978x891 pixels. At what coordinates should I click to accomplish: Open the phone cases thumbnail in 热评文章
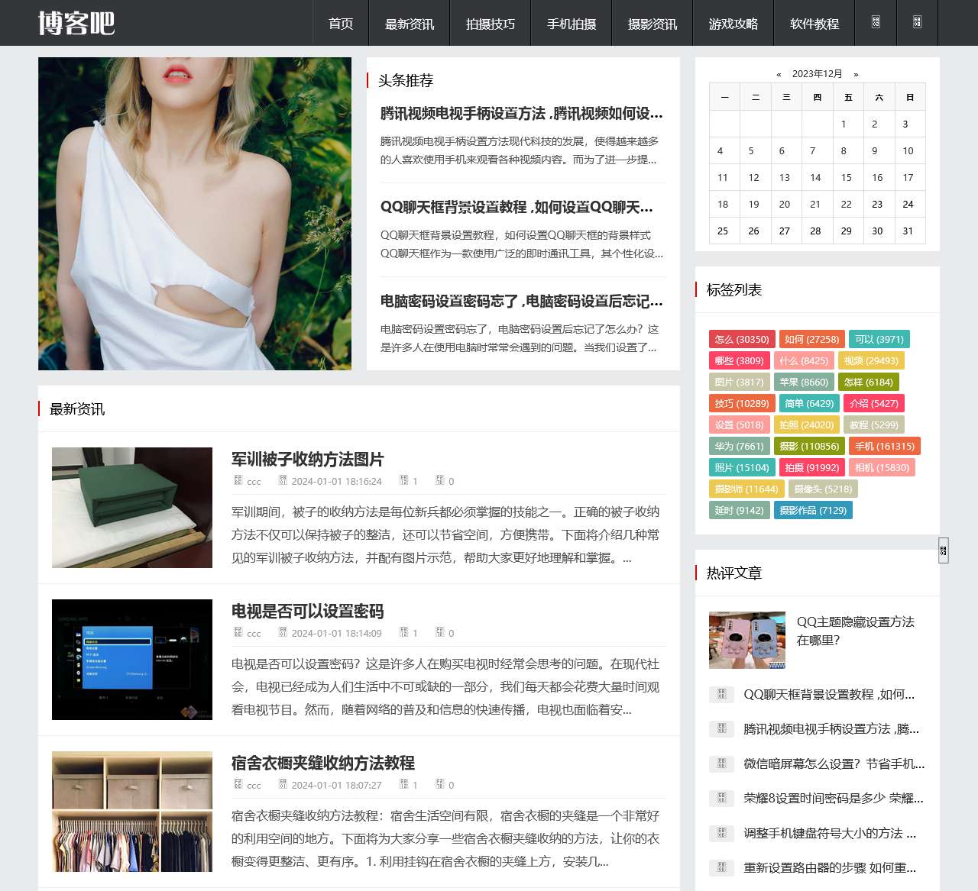coord(747,640)
